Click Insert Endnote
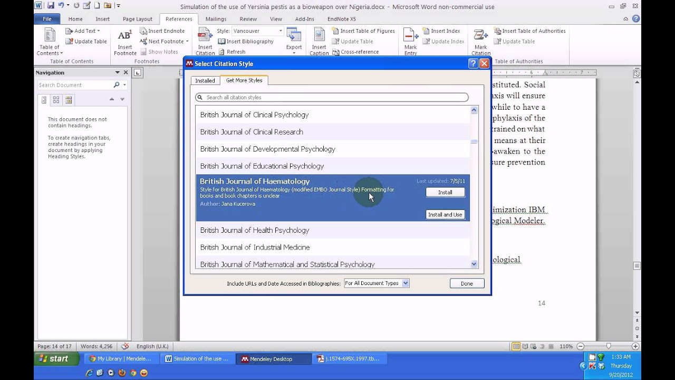Viewport: 675px width, 380px height. 162,31
